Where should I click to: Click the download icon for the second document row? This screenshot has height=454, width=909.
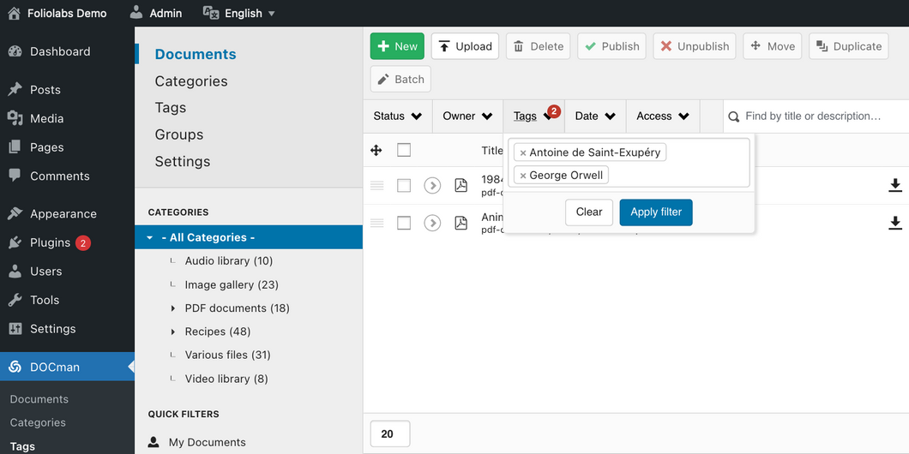click(x=895, y=223)
